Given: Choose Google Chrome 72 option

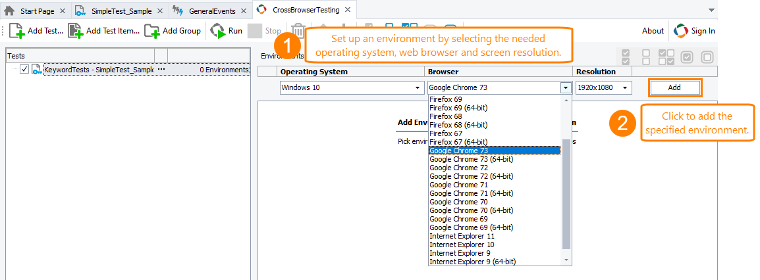Looking at the screenshot, I should pos(495,168).
